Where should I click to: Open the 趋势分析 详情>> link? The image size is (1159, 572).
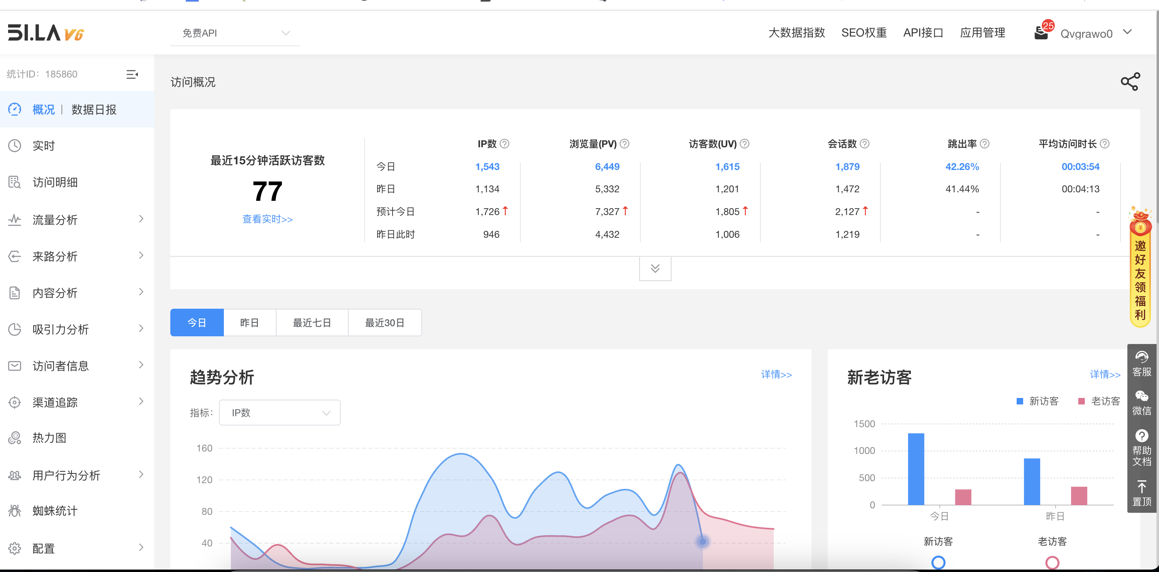click(776, 374)
